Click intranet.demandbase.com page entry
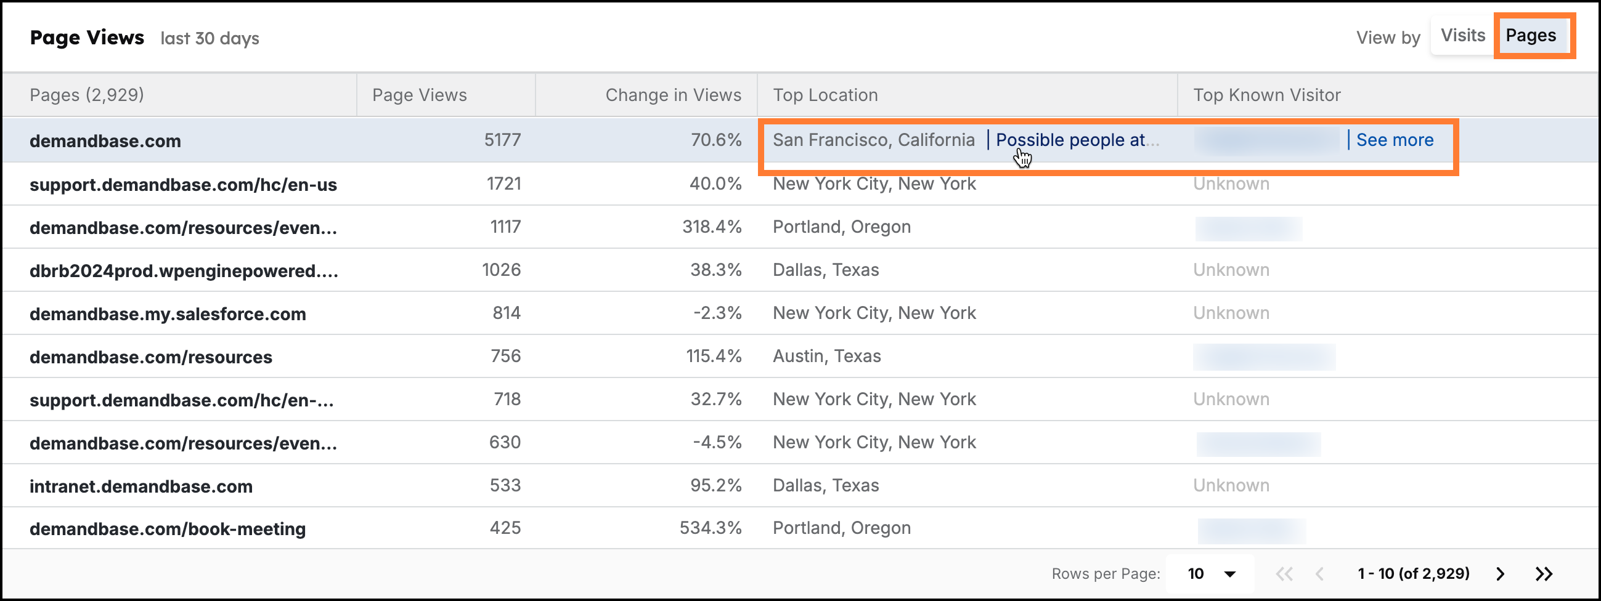 pos(141,486)
